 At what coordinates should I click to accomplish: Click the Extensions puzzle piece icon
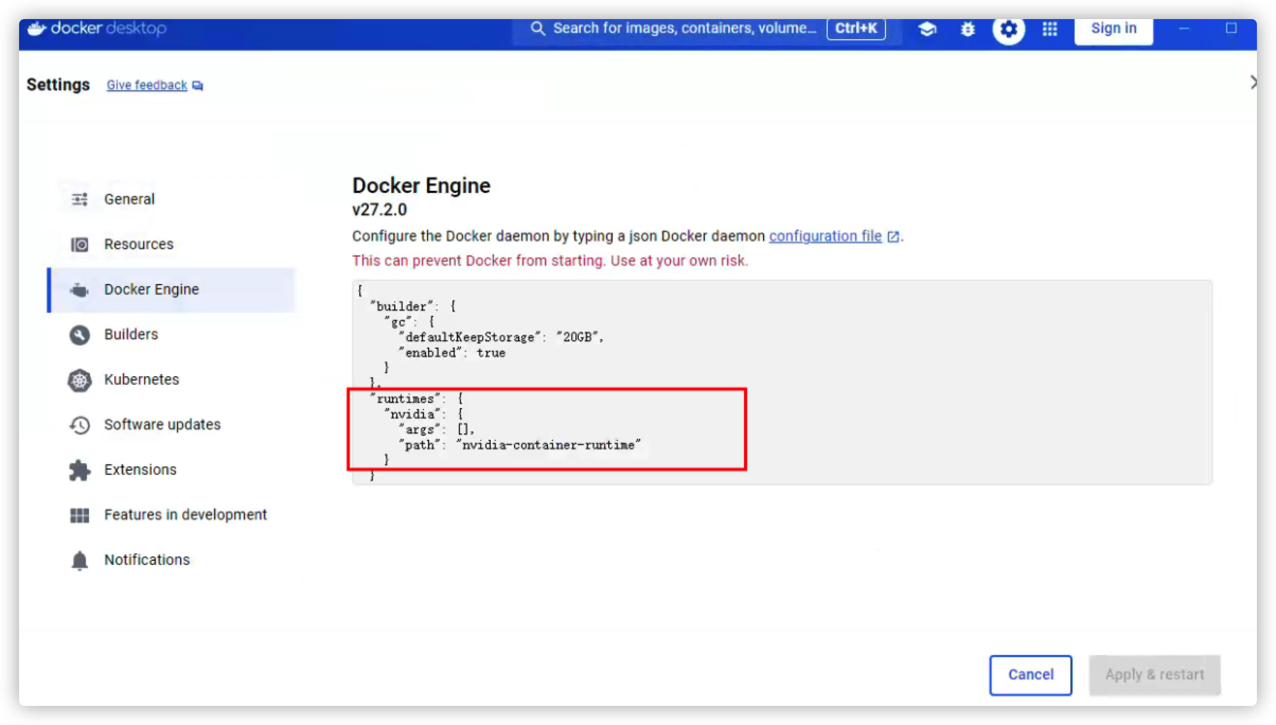pos(79,470)
